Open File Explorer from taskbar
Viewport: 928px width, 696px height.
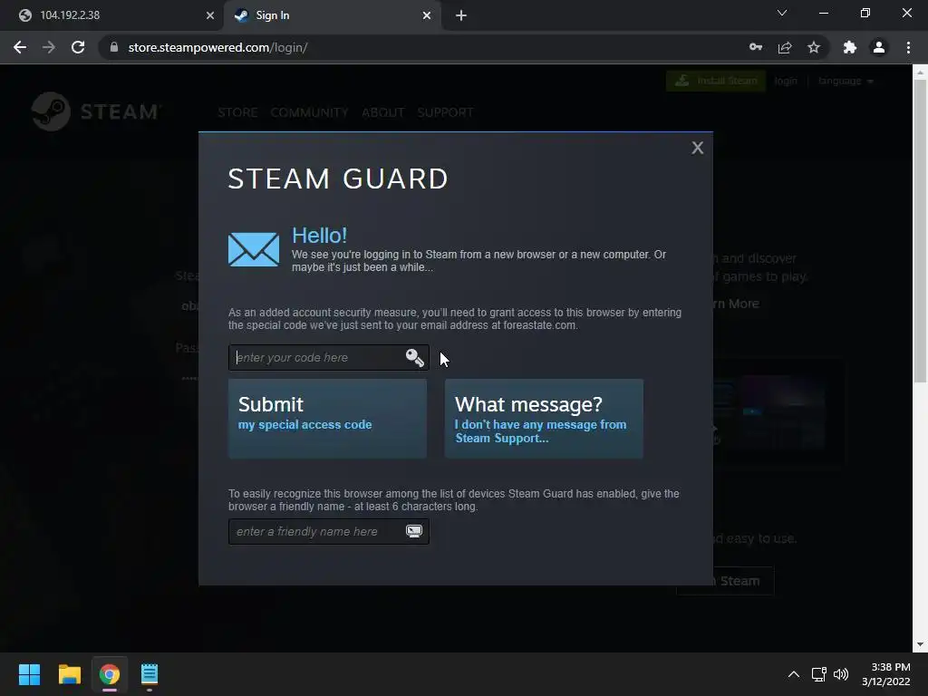coord(69,674)
